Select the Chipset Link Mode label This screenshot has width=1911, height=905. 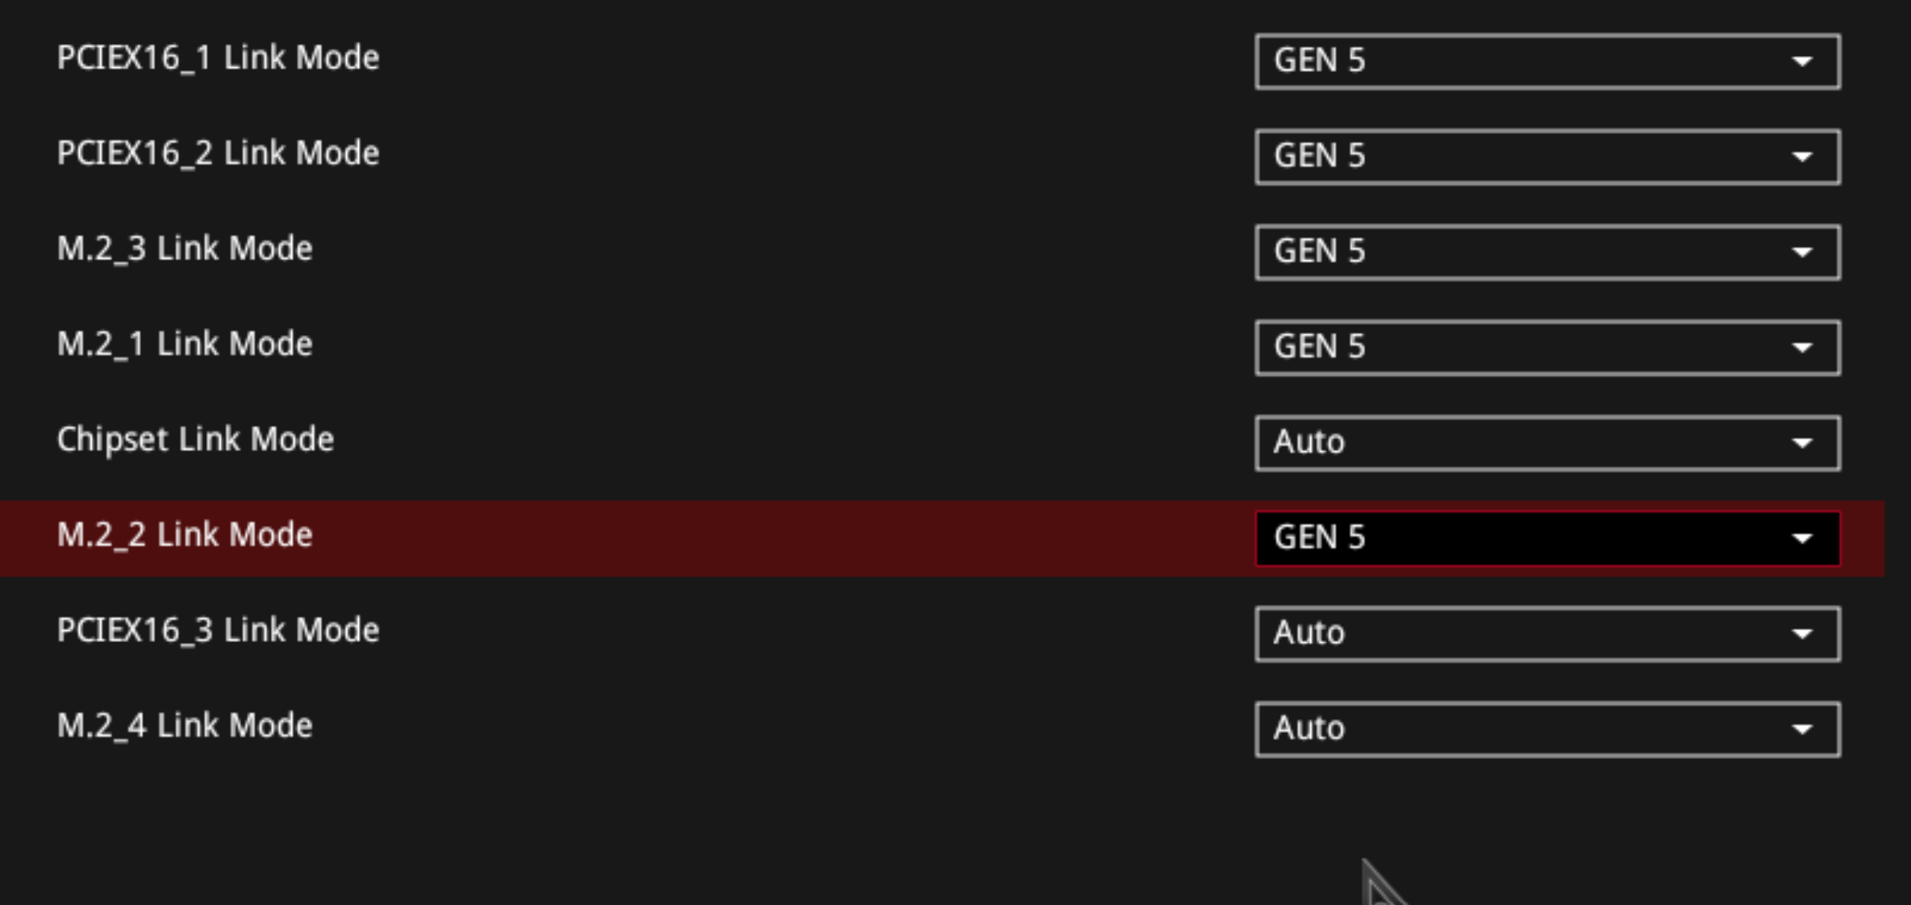[195, 439]
